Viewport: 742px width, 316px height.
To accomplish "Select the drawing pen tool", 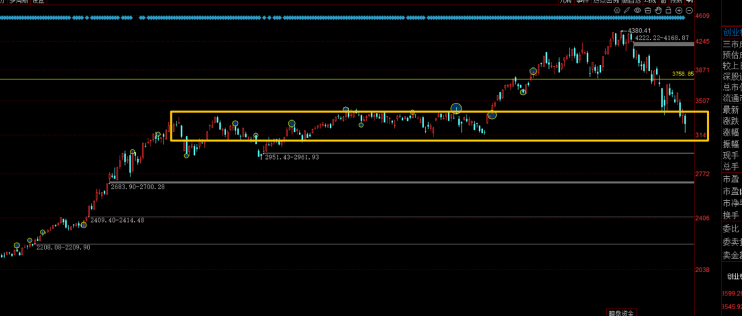I will pos(627,10).
